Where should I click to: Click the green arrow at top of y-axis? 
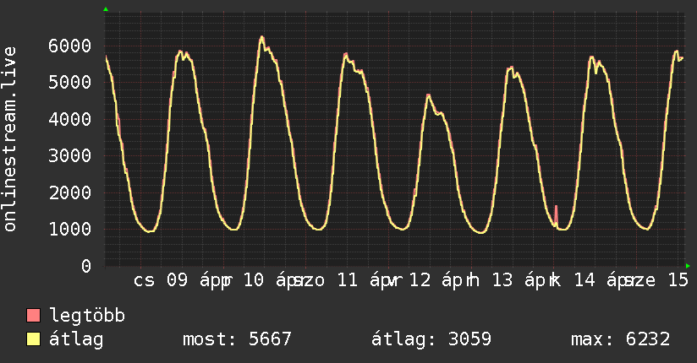pos(106,9)
